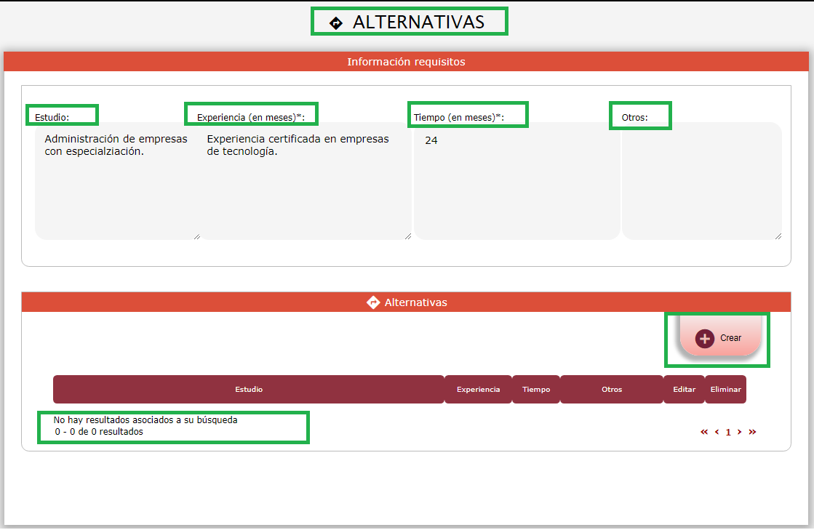Go to first page with double-left arrows
The height and width of the screenshot is (530, 814).
coord(704,432)
